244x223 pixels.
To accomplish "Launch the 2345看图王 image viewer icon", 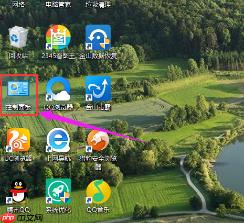I will [x=58, y=37].
